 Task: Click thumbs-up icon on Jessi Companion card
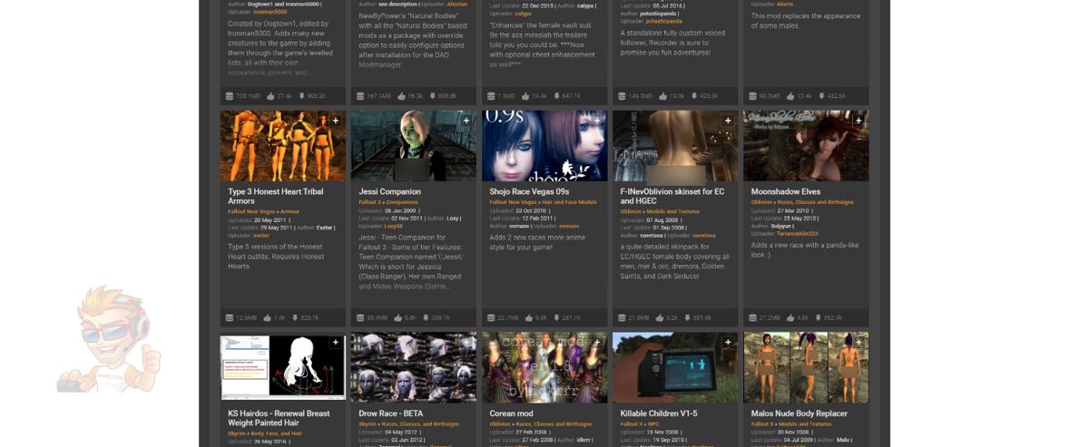coord(399,317)
